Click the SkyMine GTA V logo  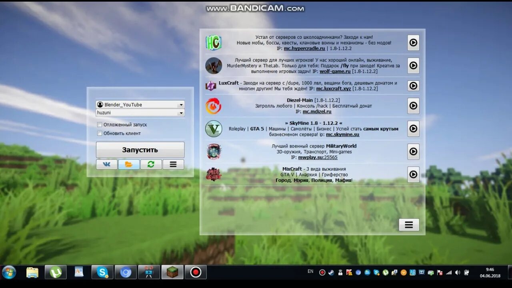[214, 129]
